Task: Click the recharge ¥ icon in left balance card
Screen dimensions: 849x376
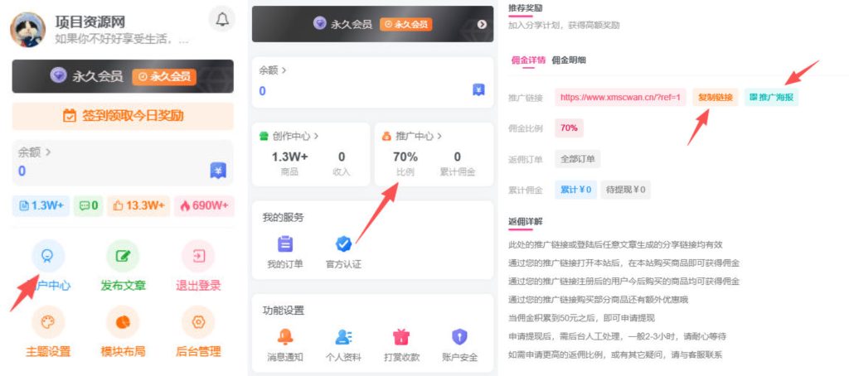Action: [x=218, y=171]
